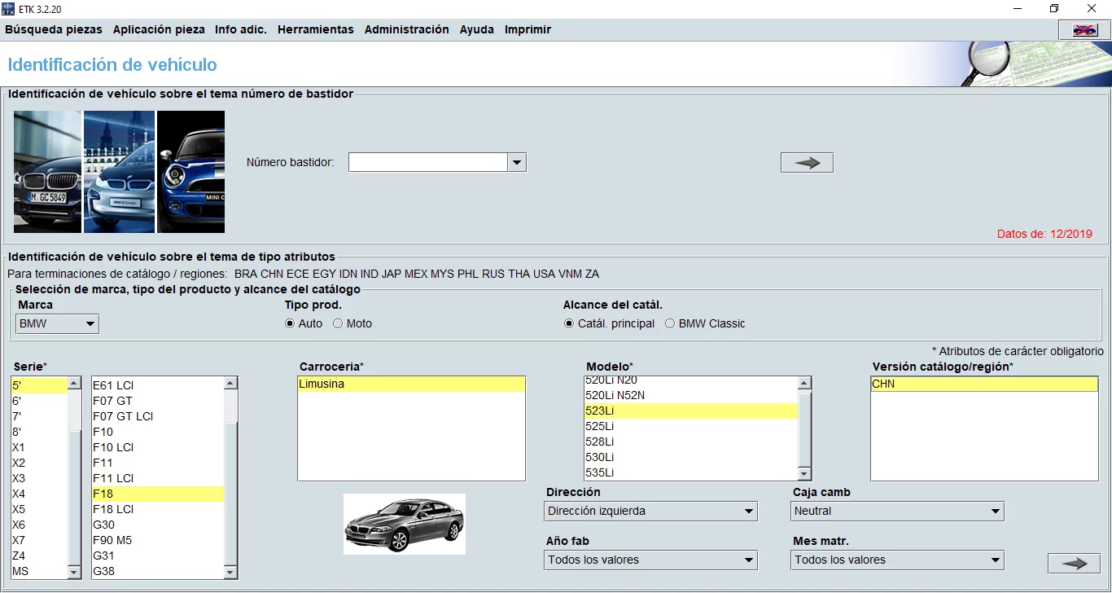Image resolution: width=1112 pixels, height=593 pixels.
Task: Open the Año fab dropdown
Action: point(747,560)
